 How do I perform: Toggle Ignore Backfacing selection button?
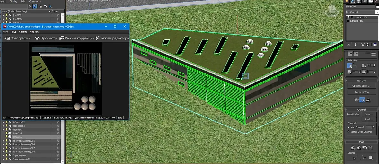point(349,65)
